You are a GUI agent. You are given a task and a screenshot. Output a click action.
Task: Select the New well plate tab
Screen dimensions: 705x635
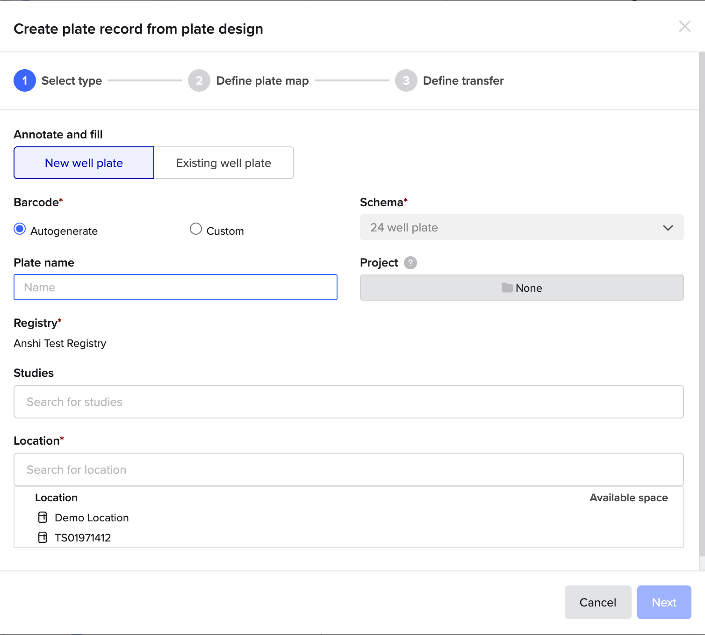[x=84, y=163]
